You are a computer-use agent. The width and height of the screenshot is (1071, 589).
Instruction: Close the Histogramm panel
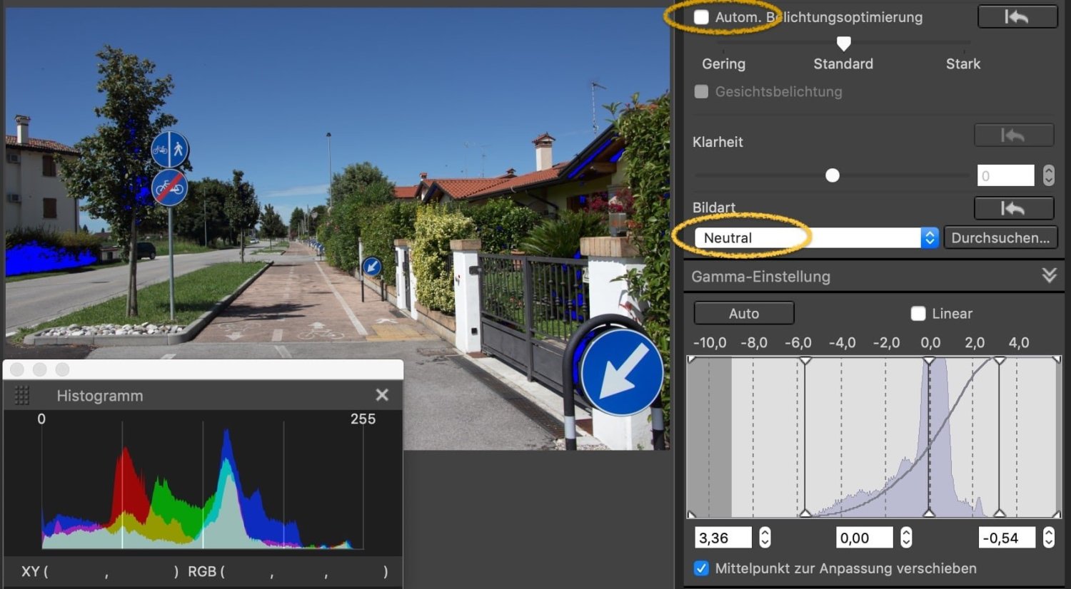382,395
